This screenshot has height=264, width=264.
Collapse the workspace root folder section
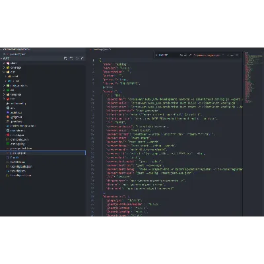click(2, 59)
